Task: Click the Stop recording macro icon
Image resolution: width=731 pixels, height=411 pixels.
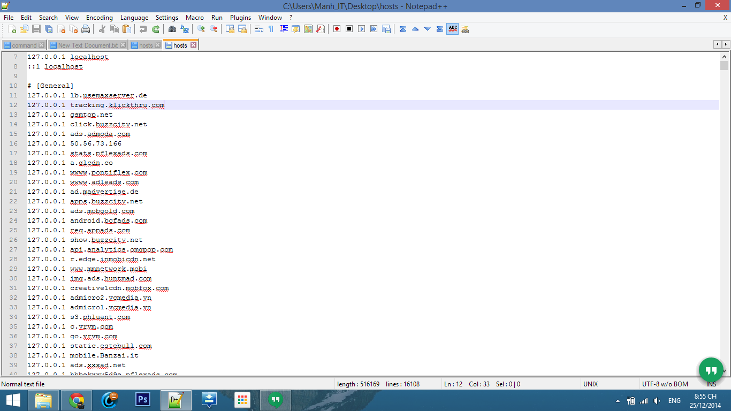Action: (x=349, y=29)
